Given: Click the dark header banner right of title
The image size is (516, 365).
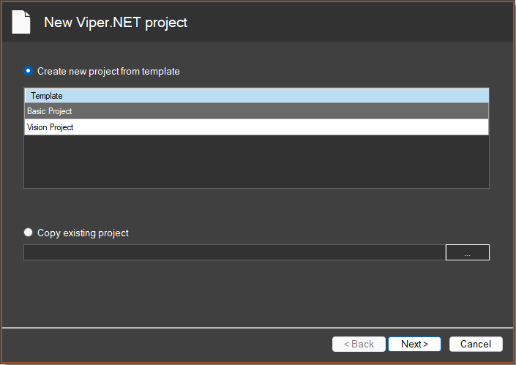Looking at the screenshot, I should [349, 22].
